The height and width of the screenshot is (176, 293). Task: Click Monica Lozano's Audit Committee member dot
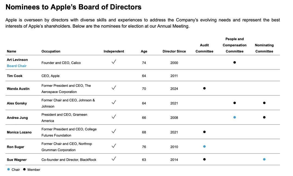[x=204, y=132]
